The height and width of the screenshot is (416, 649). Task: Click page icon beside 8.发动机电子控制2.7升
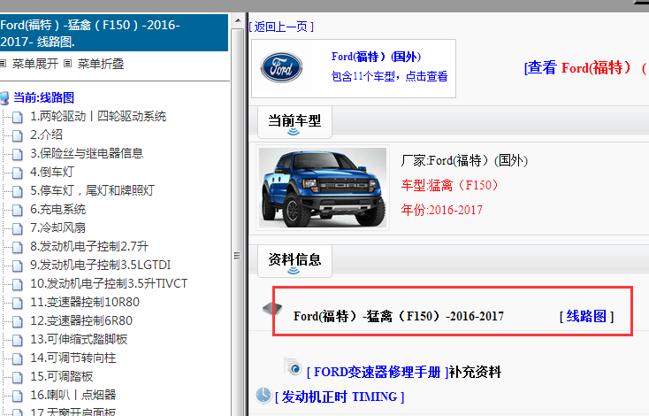tap(18, 247)
